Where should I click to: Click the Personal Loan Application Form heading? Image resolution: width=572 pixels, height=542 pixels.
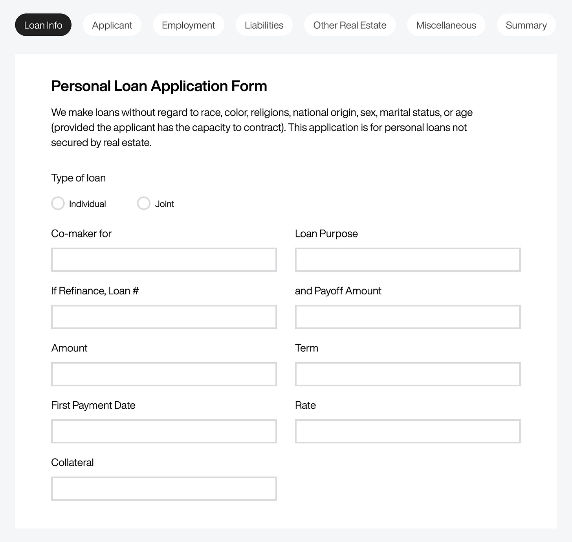(159, 86)
